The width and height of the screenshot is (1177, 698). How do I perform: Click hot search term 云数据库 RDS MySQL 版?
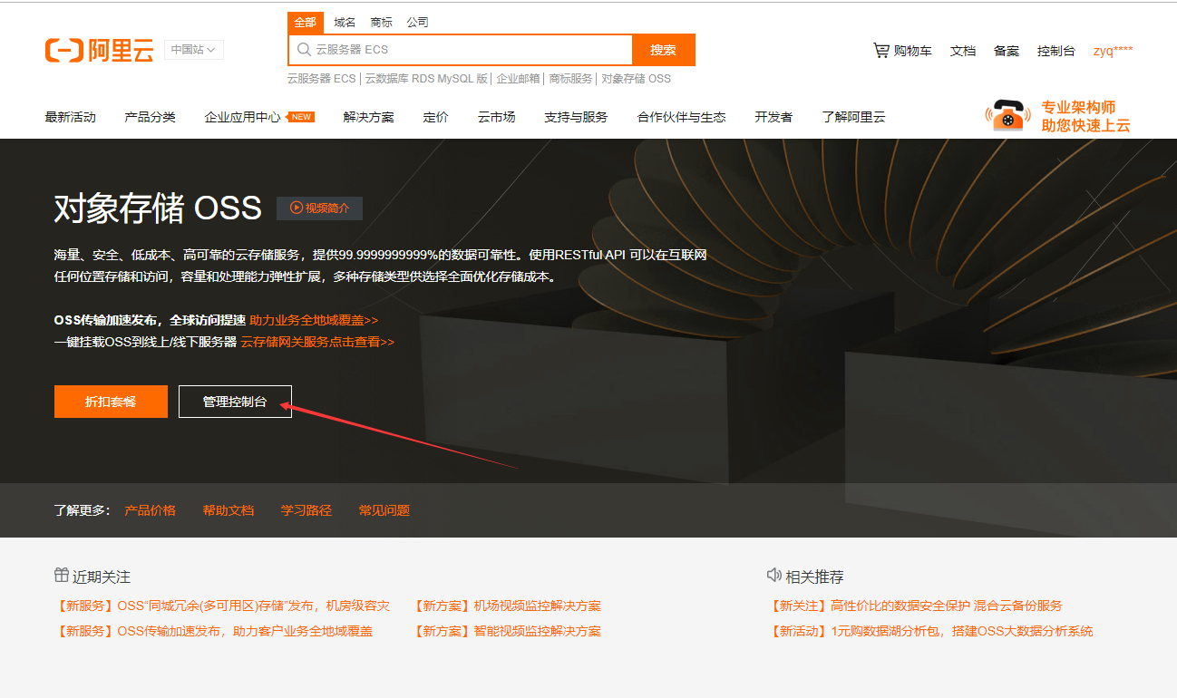click(426, 79)
